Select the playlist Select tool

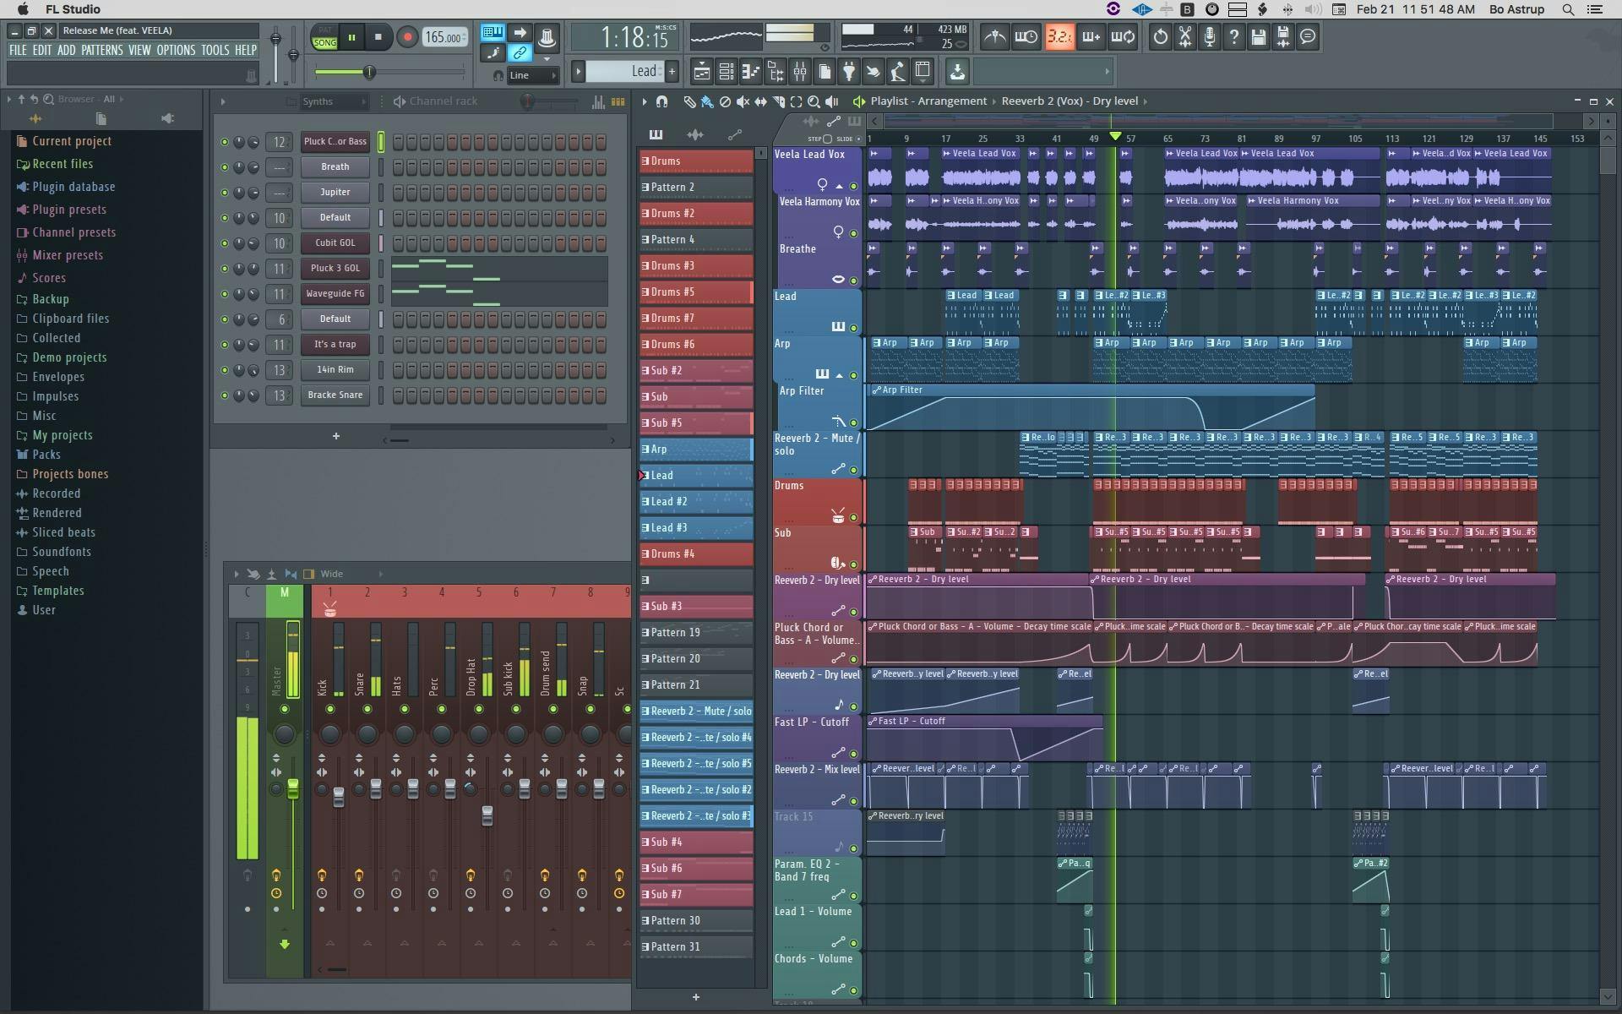(x=796, y=101)
